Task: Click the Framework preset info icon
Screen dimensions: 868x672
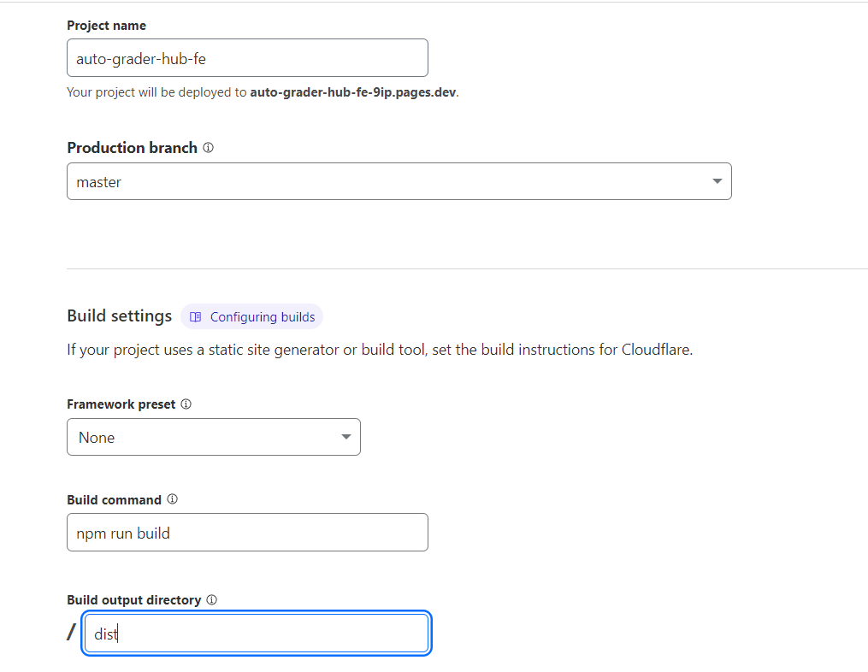Action: click(x=186, y=404)
